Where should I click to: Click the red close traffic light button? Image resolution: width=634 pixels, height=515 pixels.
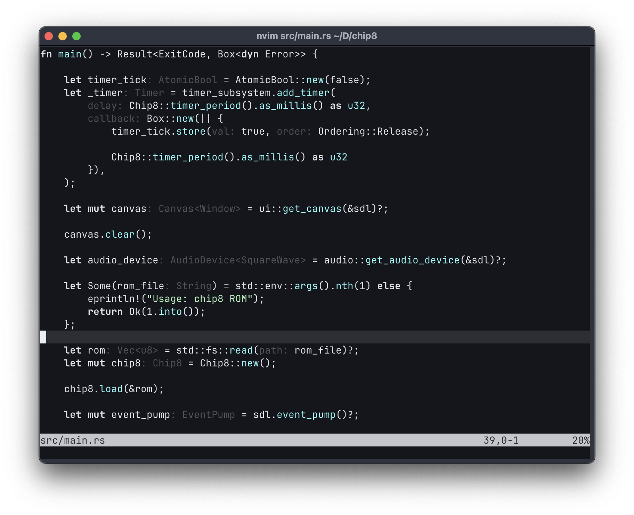tap(48, 35)
